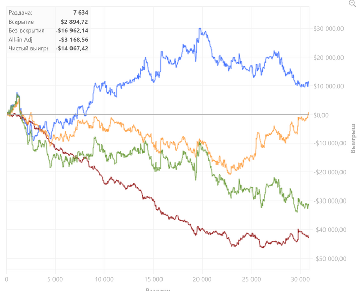The height and width of the screenshot is (291, 360).
Task: Click the All-in Adj row label
Action: coord(21,40)
